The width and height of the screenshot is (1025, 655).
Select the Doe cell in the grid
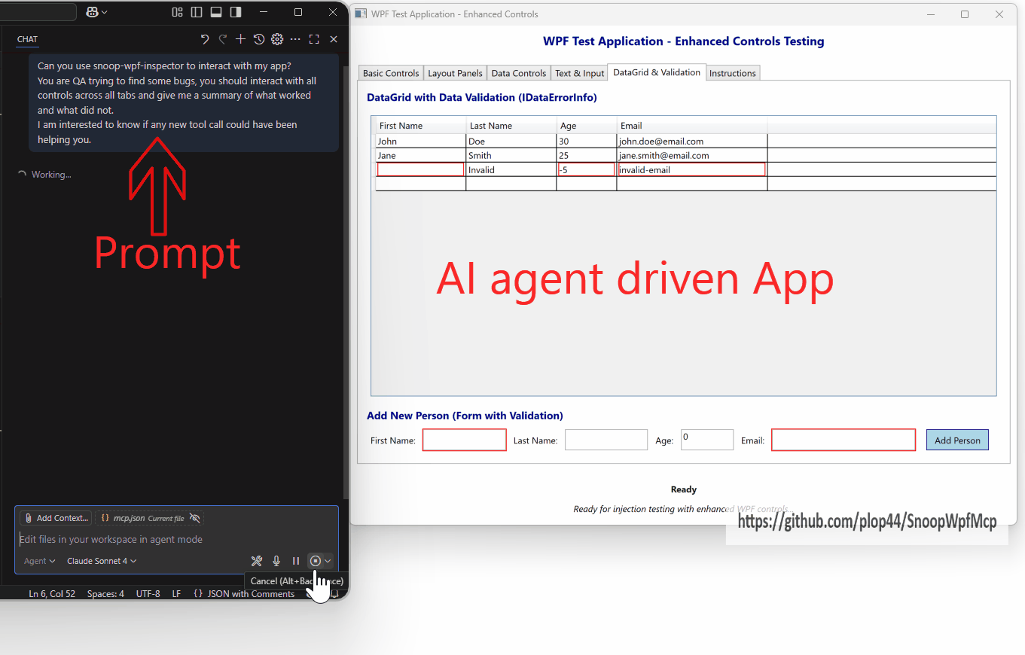[511, 141]
